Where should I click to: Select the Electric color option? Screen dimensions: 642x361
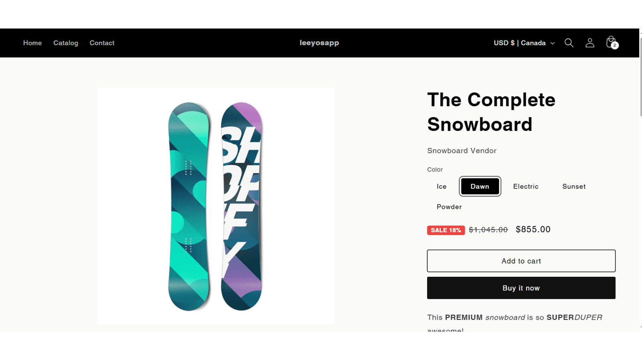526,187
